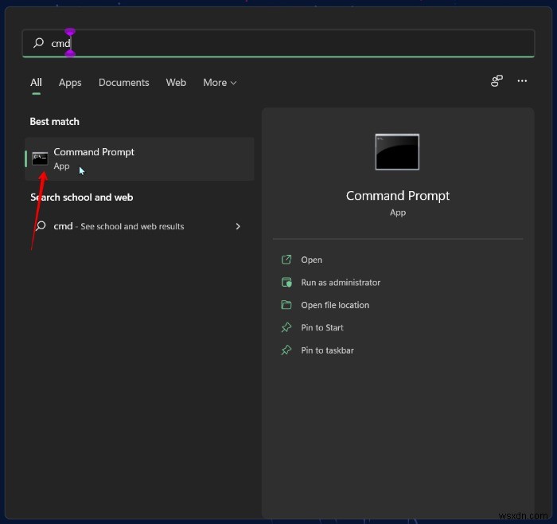Switch to the Documents tab
Viewport: 557px width, 524px height.
tap(123, 83)
